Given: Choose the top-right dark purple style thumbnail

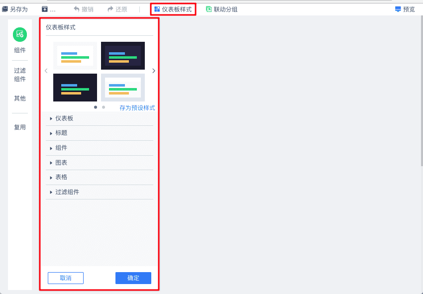Looking at the screenshot, I should click(x=123, y=56).
